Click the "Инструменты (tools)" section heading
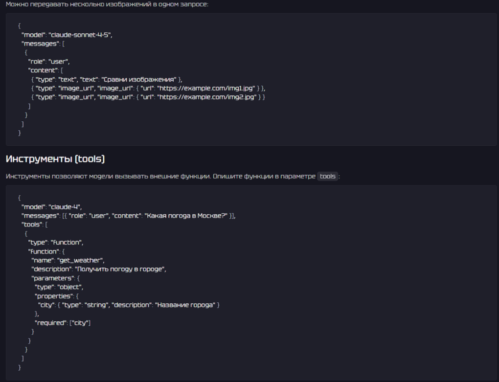Screen dimensions: 499x382 click(x=55, y=159)
